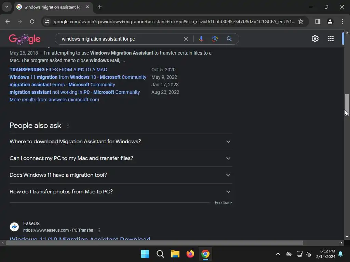Click the horizontal scrollbar right arrow
The height and width of the screenshot is (262, 350).
[x=341, y=243]
